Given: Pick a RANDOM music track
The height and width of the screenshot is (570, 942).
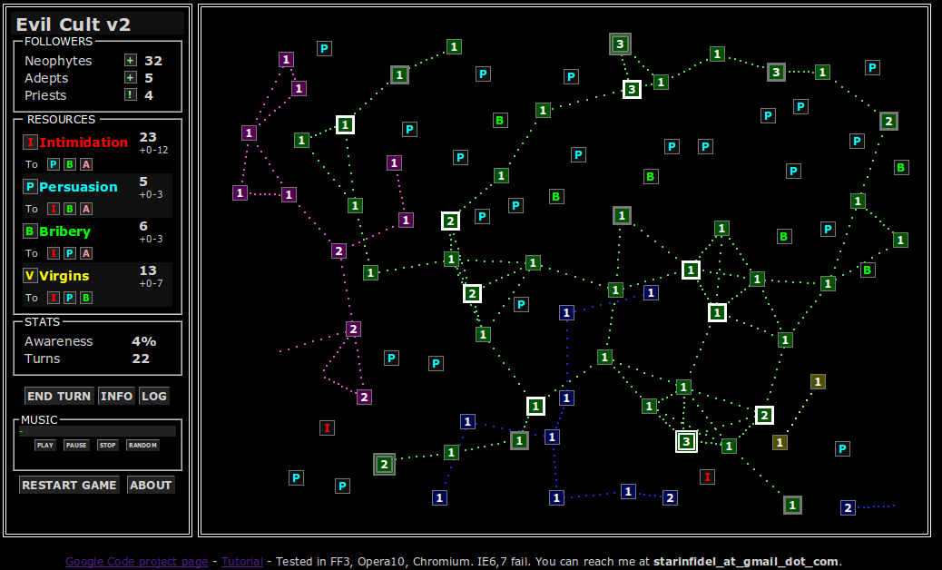Looking at the screenshot, I should coord(142,446).
